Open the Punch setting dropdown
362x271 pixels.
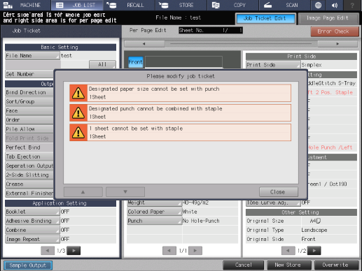[x=154, y=221]
